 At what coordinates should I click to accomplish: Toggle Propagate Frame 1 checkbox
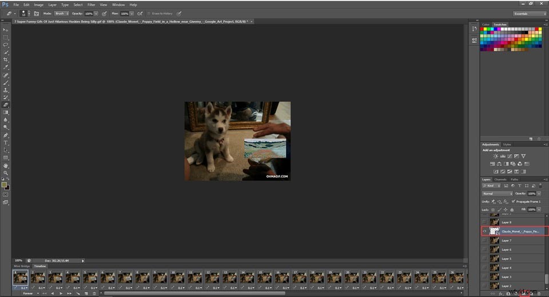click(x=514, y=202)
